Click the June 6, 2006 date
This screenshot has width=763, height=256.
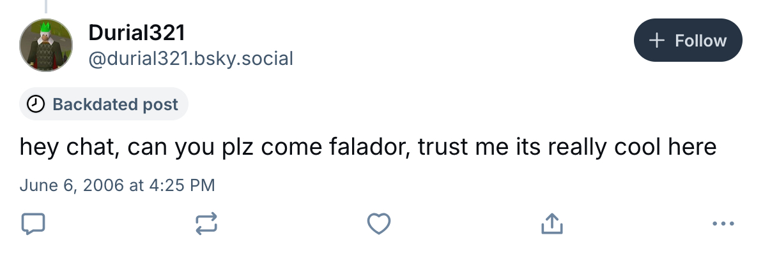pyautogui.click(x=74, y=185)
